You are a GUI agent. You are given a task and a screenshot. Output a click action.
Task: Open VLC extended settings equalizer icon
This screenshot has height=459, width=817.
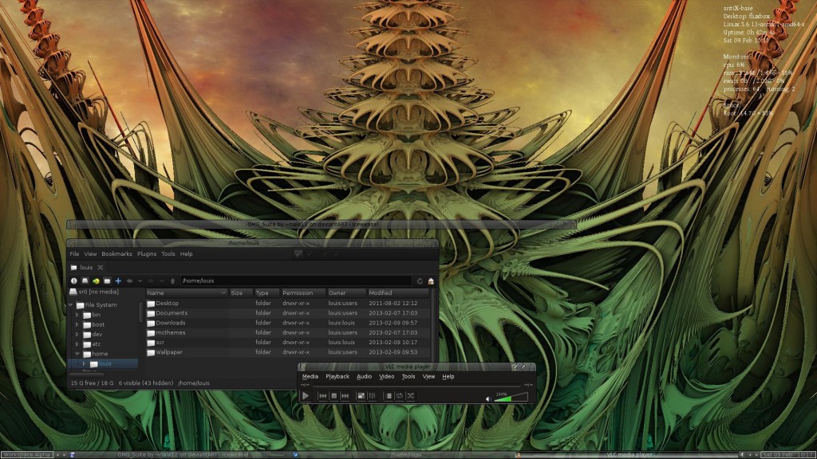372,396
